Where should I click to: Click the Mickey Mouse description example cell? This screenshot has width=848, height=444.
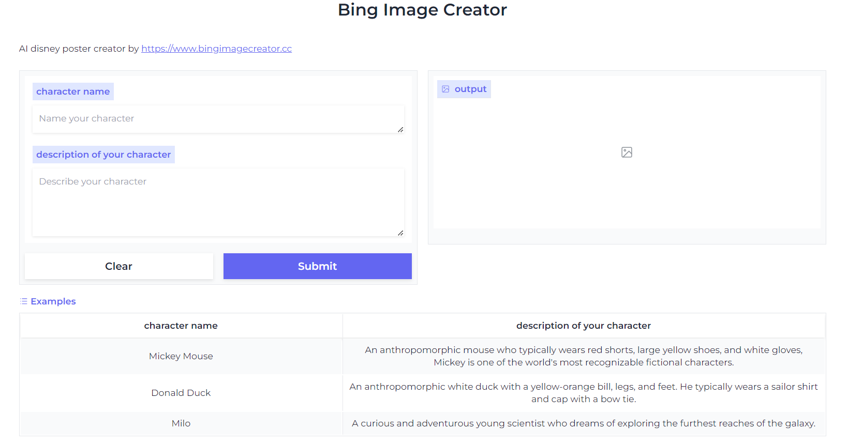click(583, 356)
